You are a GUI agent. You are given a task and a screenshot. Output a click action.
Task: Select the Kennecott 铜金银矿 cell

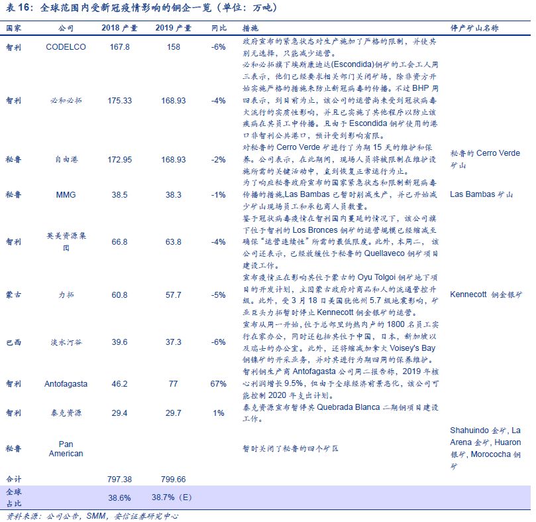[486, 294]
